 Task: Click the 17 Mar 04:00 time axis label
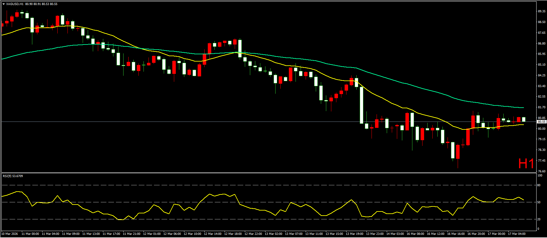517,234
